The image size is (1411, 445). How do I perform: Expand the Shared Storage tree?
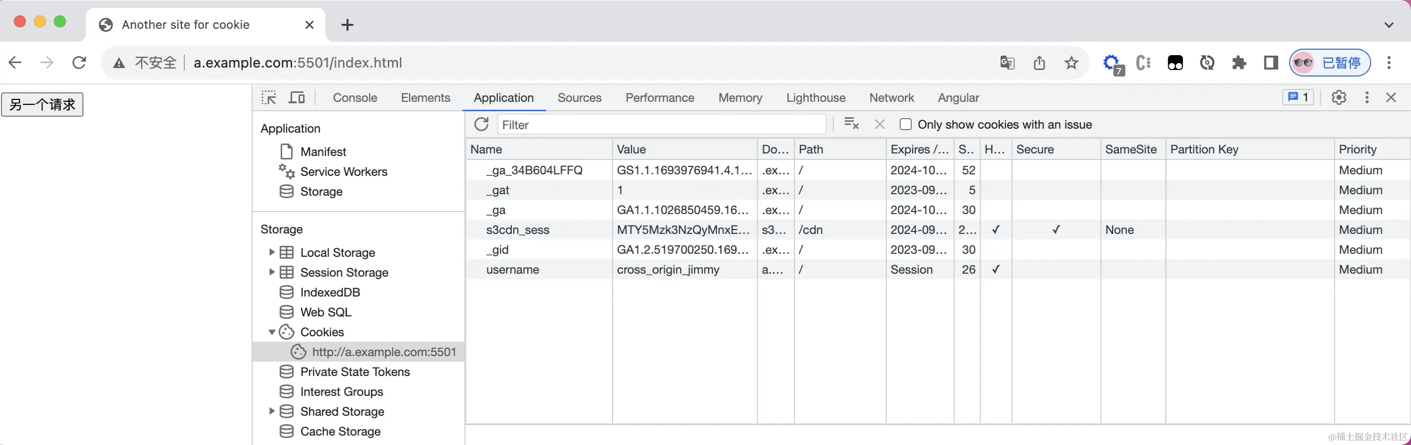[272, 411]
